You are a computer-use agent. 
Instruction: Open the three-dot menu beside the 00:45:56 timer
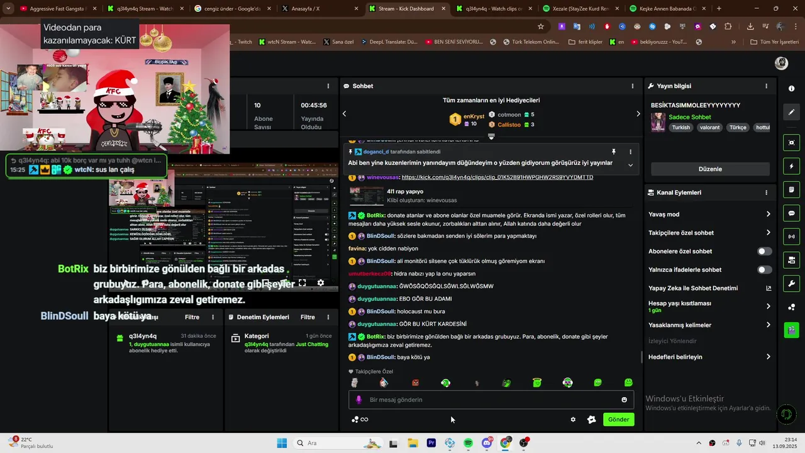[328, 86]
